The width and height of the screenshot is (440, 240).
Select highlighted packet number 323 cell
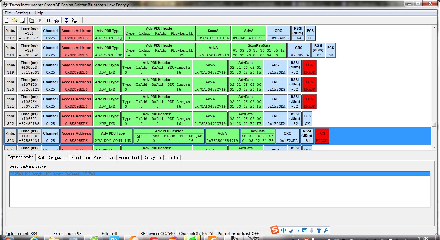[11, 136]
